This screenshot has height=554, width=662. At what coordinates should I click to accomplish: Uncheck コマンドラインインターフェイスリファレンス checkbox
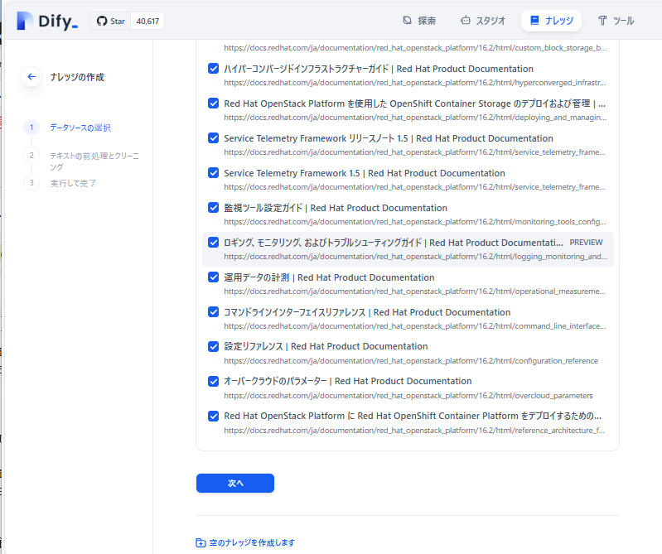pos(213,312)
